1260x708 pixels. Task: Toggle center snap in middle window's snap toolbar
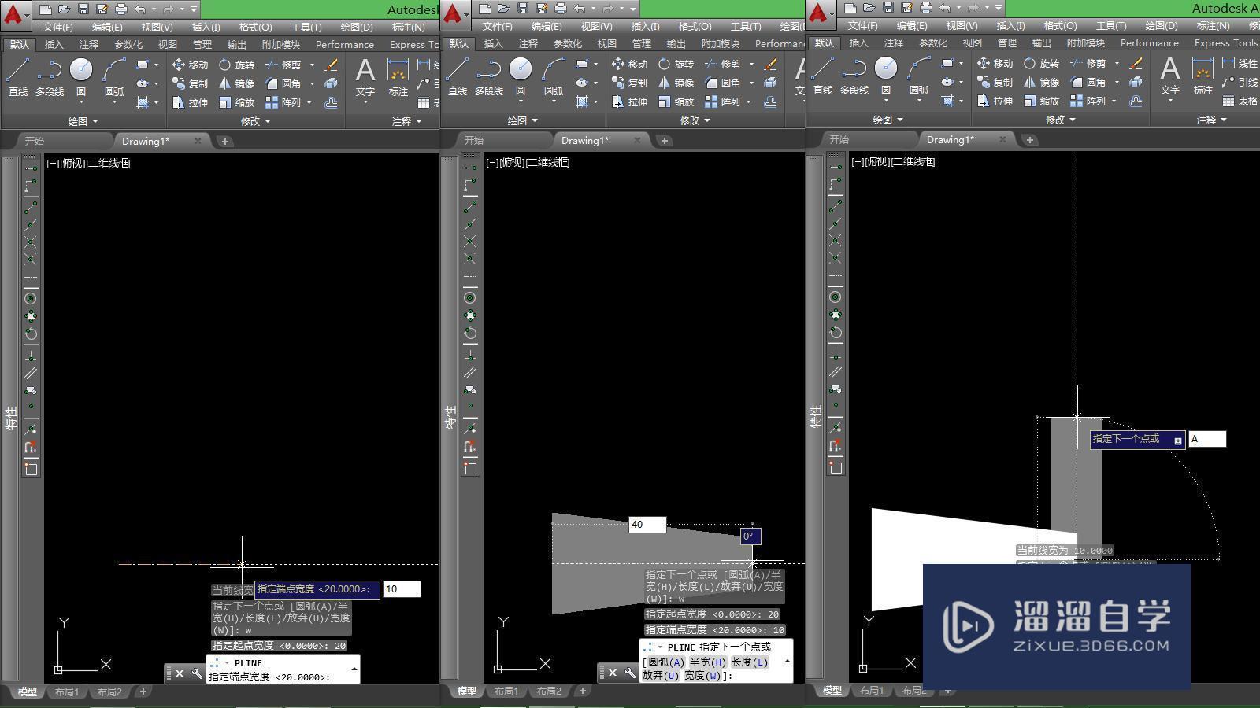click(470, 298)
